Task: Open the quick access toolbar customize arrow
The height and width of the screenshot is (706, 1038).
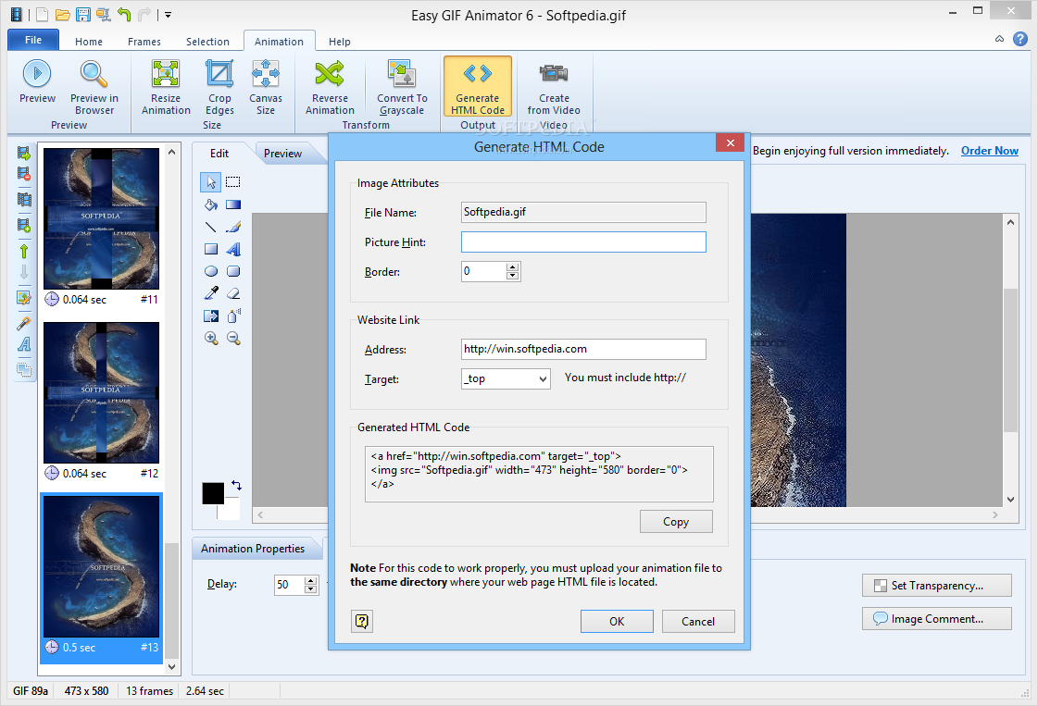Action: pos(169,15)
